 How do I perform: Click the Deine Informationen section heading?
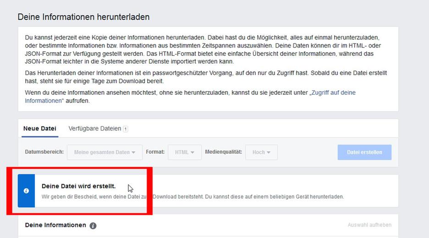55,225
